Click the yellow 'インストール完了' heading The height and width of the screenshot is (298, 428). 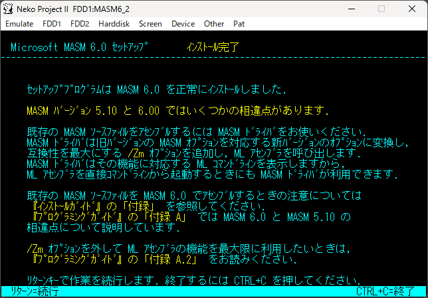(213, 47)
